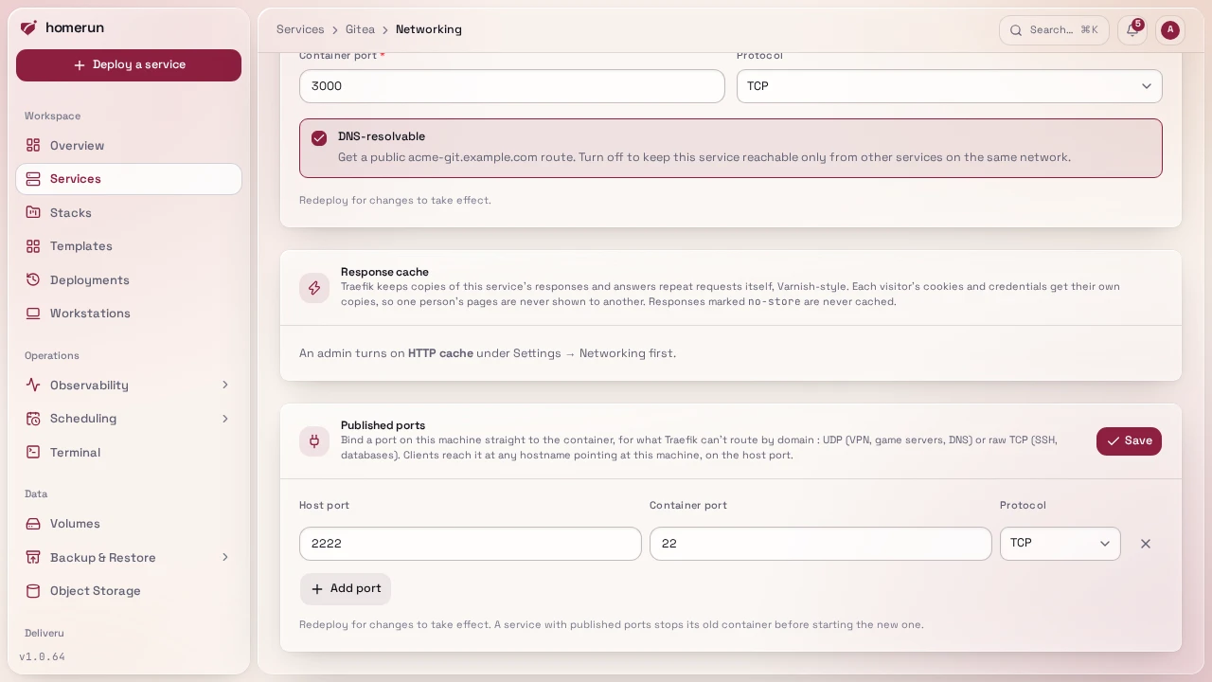
Task: Open Workstations in sidebar
Action: (129, 314)
